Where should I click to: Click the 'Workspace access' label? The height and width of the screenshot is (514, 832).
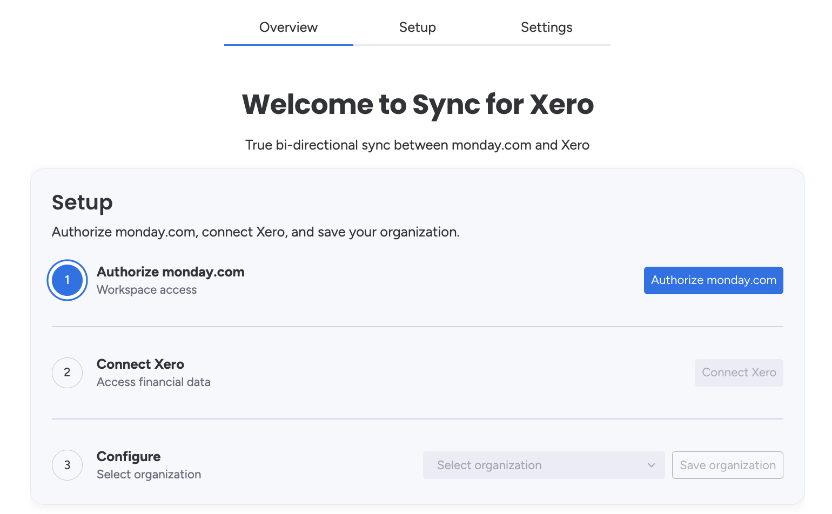(x=146, y=289)
